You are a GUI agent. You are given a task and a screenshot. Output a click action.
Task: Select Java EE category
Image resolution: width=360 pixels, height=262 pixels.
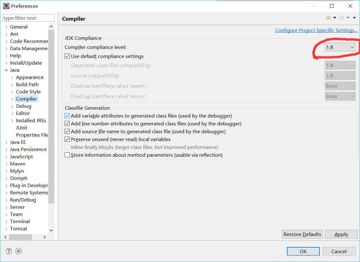18,142
